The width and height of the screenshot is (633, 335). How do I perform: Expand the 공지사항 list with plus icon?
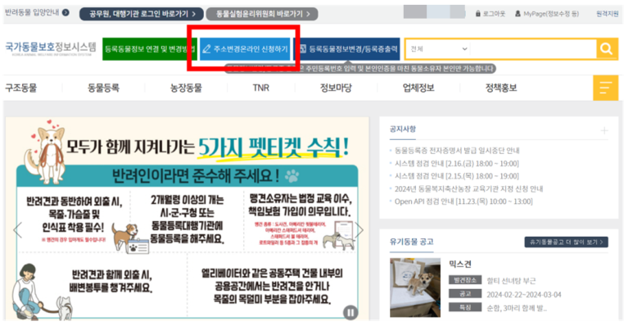coord(604,130)
